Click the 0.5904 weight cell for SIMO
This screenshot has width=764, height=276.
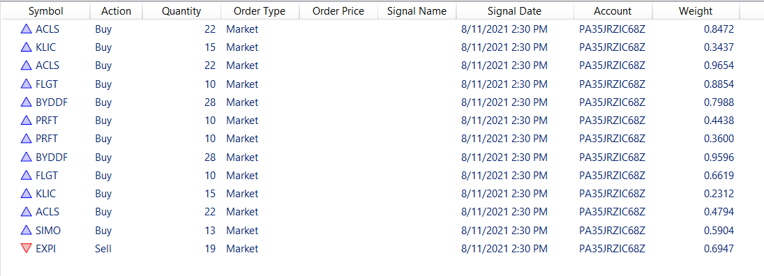(719, 230)
